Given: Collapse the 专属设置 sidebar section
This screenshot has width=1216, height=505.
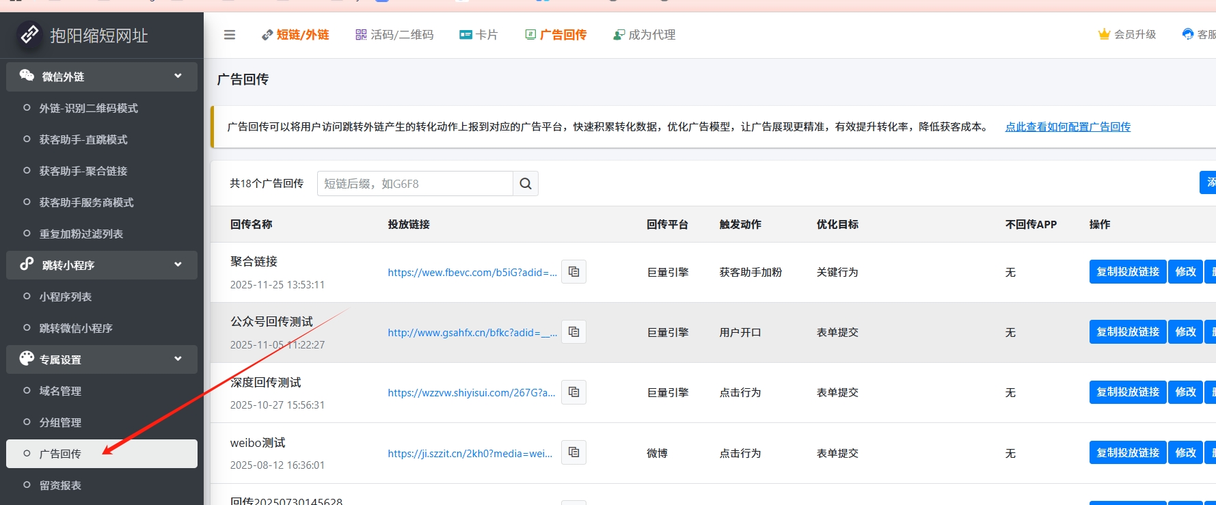Looking at the screenshot, I should (x=178, y=359).
